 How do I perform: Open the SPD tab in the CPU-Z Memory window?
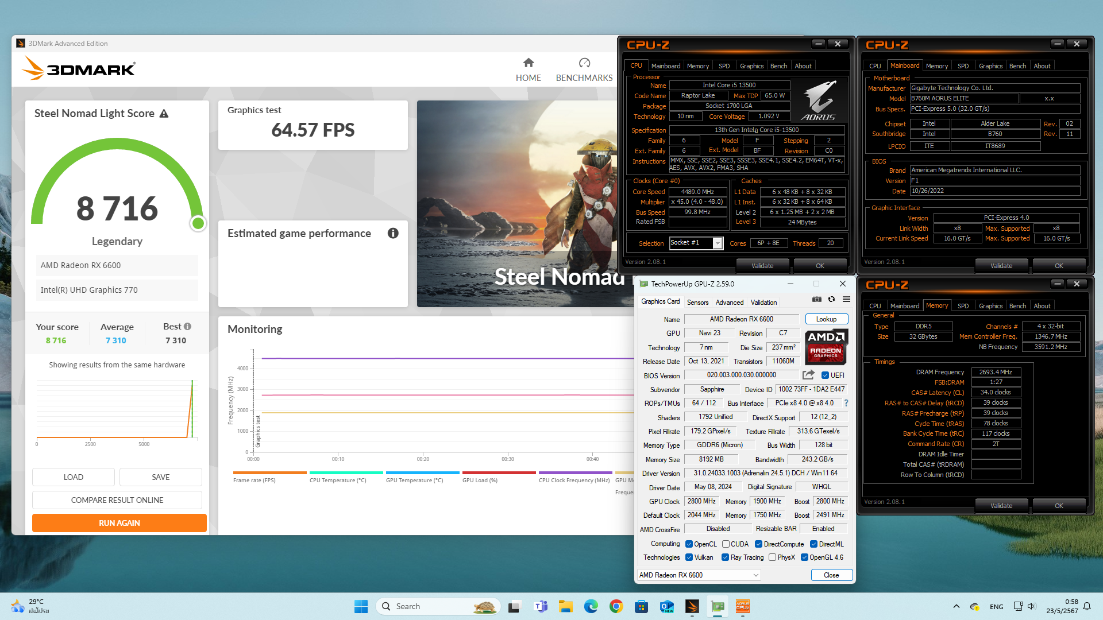tap(963, 306)
